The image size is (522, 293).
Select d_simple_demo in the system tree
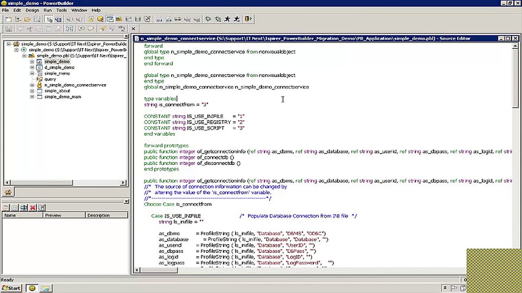[59, 68]
